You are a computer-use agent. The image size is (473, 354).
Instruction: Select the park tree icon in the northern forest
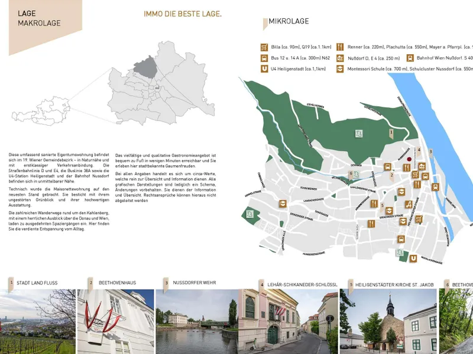tap(358, 133)
